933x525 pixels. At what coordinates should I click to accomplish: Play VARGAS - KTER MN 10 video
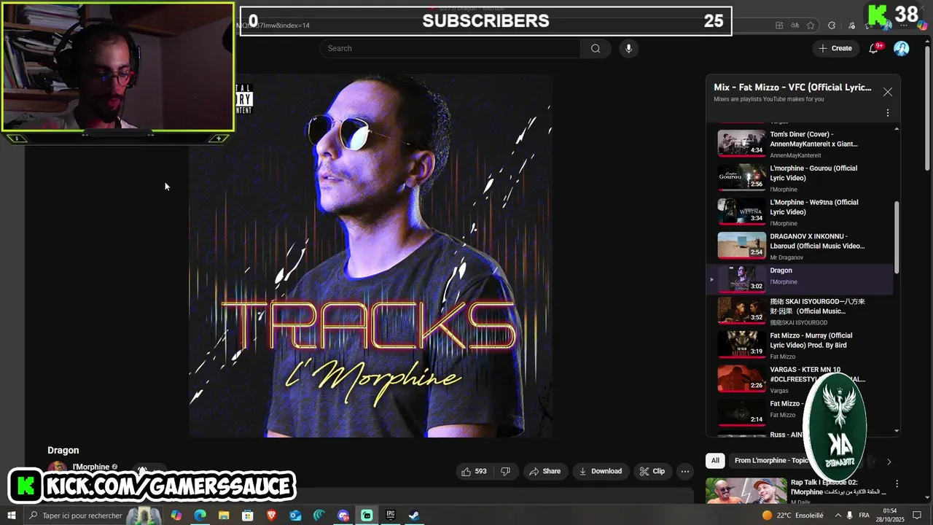(800, 379)
